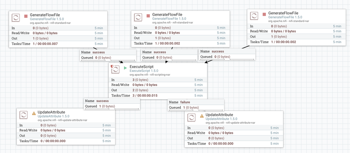Viewport: 350px width, 153px height.
Task: Click red stopped square on leftmost GenerateFlowFile
Action: (26, 16)
